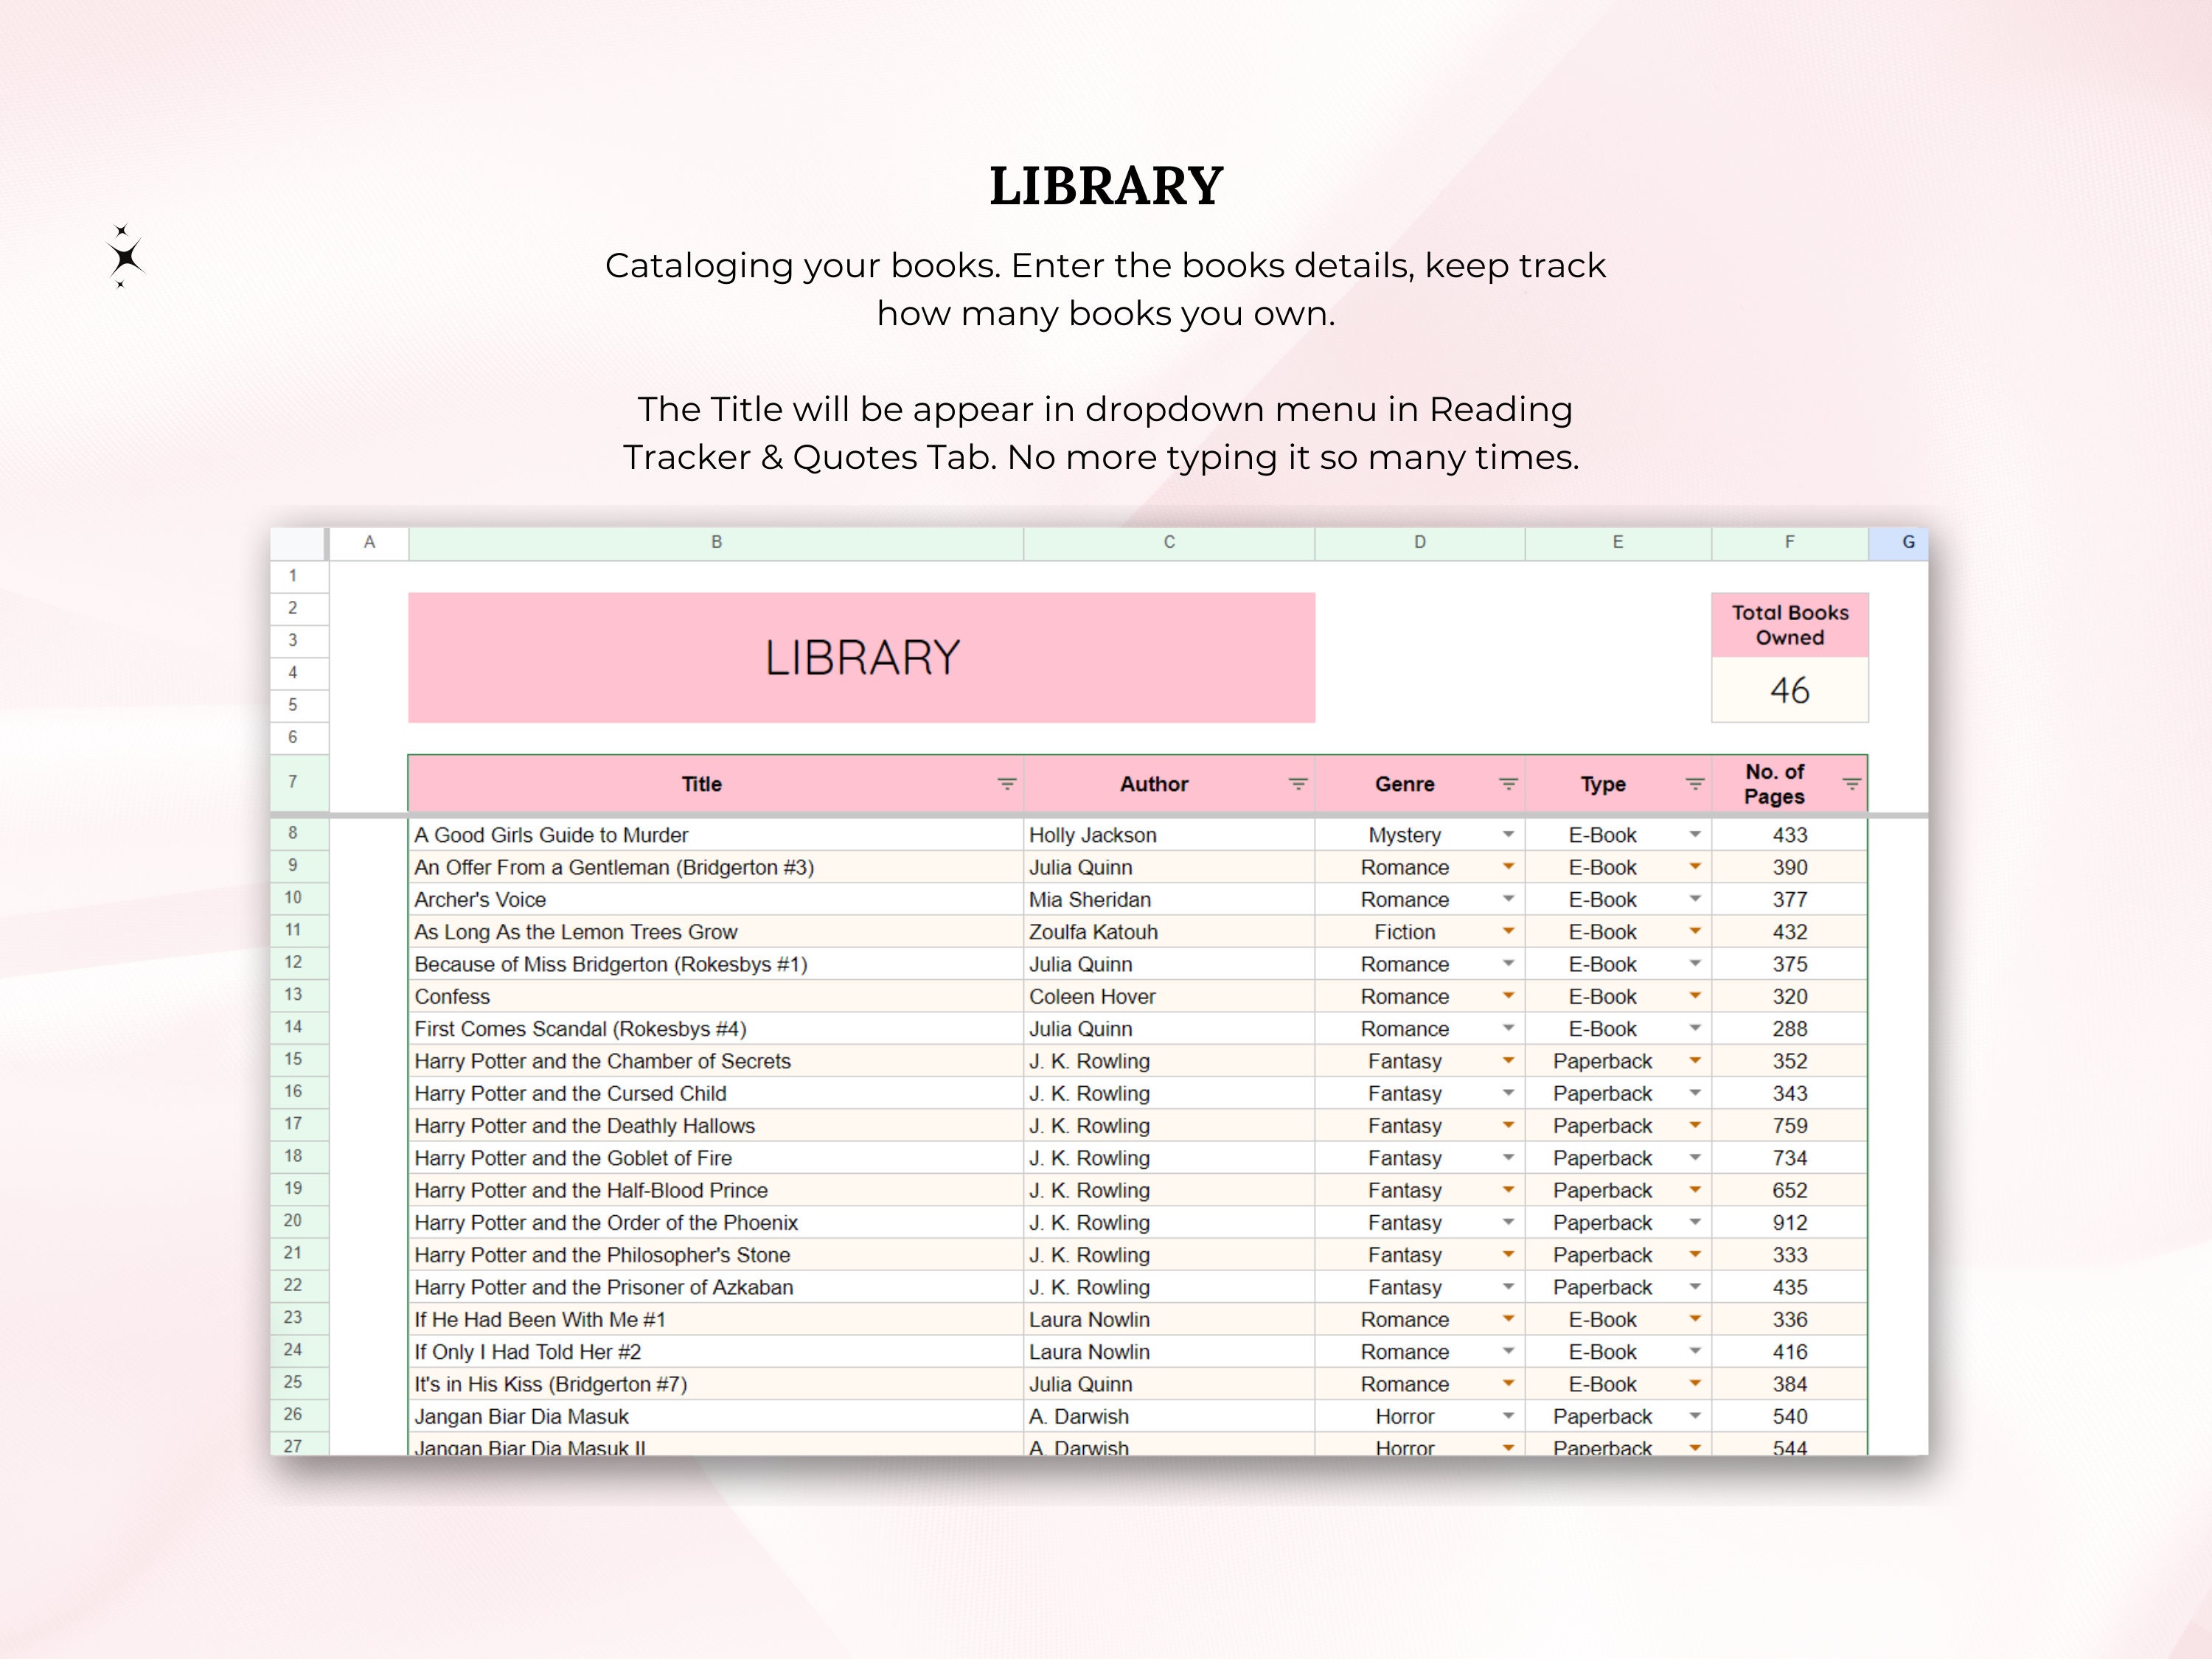Select author cell Laura Nowlin in row 23
The height and width of the screenshot is (1659, 2212).
click(x=1169, y=1319)
